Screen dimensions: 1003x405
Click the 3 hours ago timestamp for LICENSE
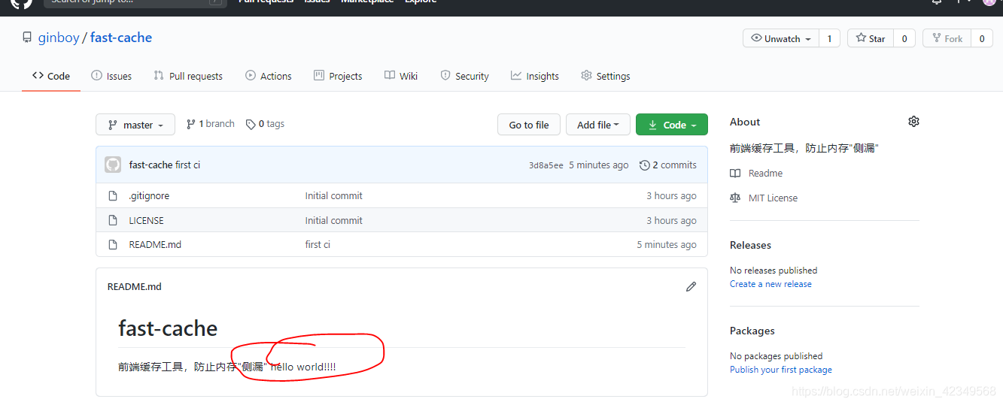[x=671, y=220]
